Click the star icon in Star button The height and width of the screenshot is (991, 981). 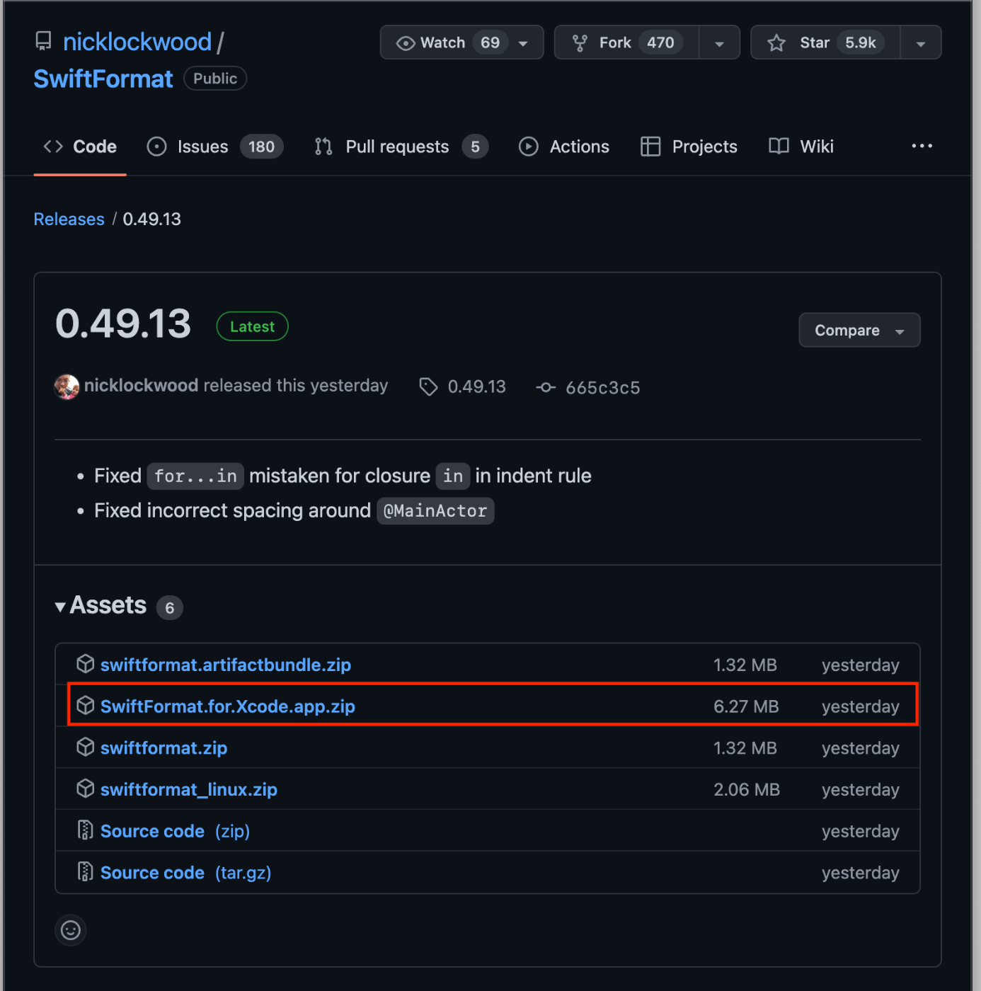coord(776,43)
